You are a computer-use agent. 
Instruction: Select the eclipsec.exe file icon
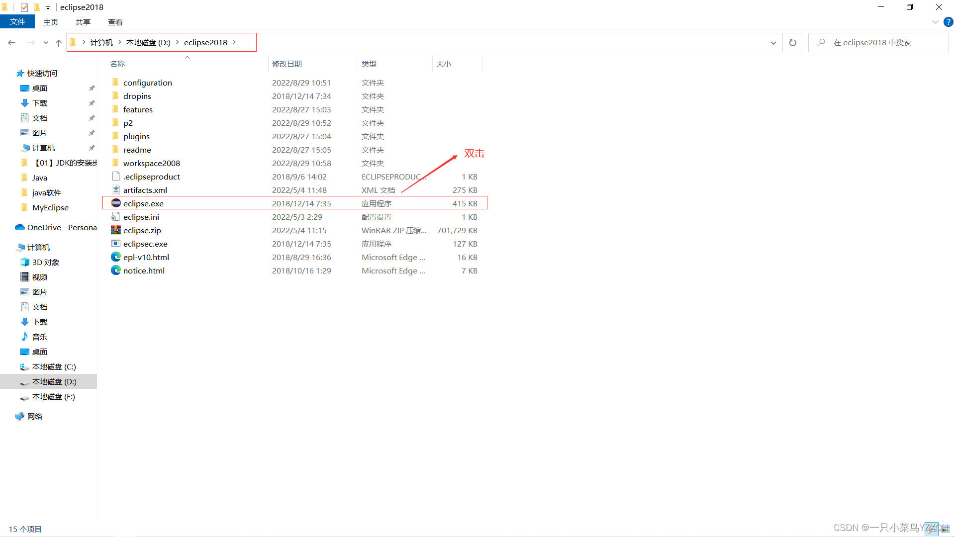[x=116, y=244]
